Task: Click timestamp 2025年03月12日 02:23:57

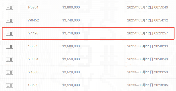Action: [x=148, y=33]
